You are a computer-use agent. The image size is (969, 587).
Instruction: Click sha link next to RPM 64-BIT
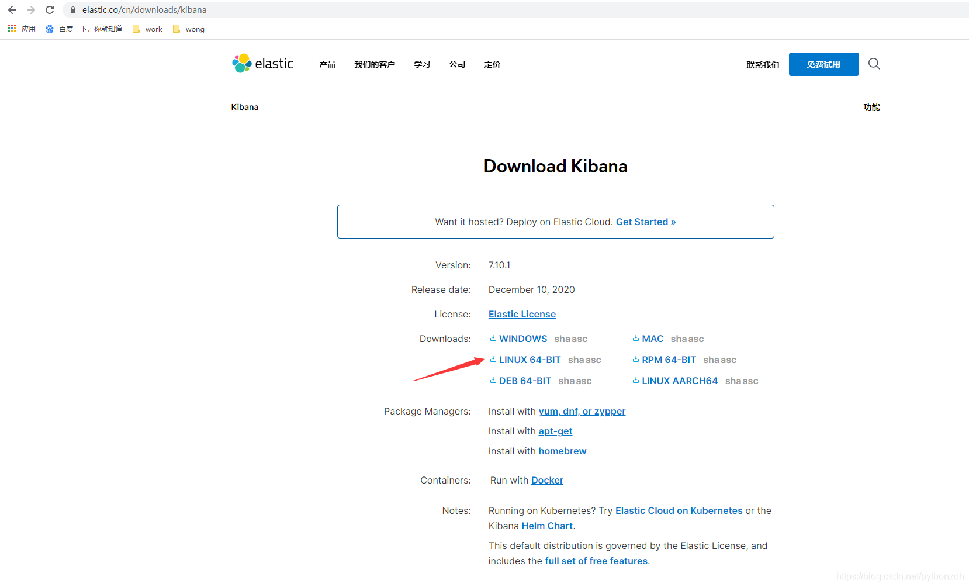tap(711, 360)
